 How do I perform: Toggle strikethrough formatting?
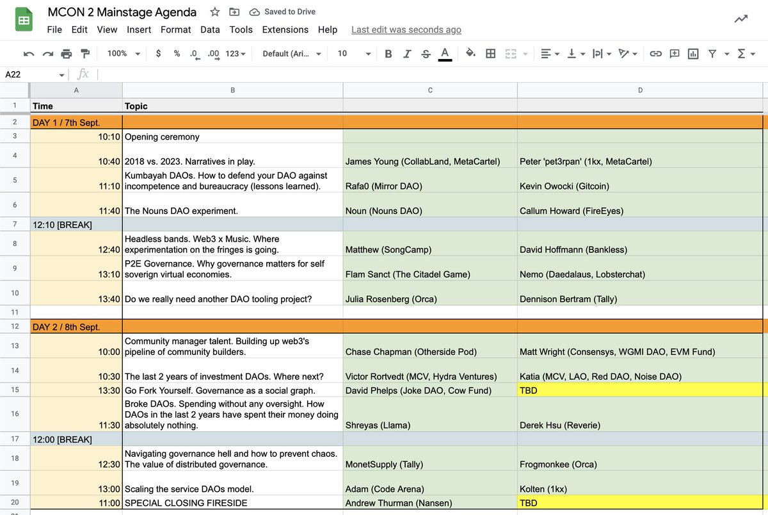tap(426, 54)
